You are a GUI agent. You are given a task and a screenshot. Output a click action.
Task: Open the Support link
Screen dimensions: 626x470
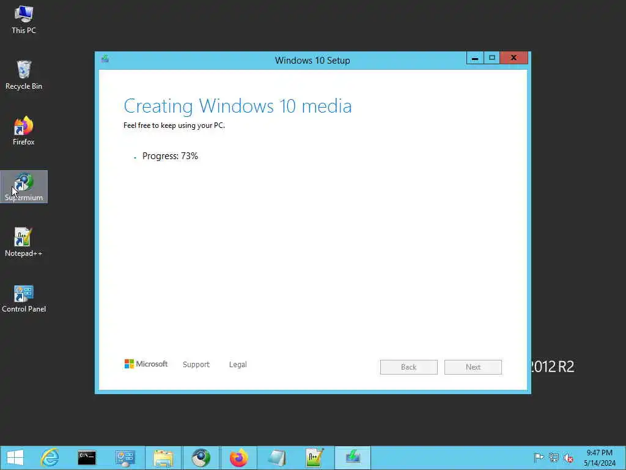pyautogui.click(x=196, y=365)
